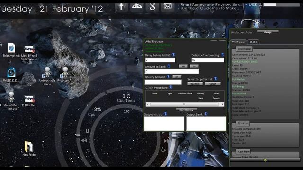Show info for Select target to list
Screen dimensions: 303x170
(x=216, y=79)
